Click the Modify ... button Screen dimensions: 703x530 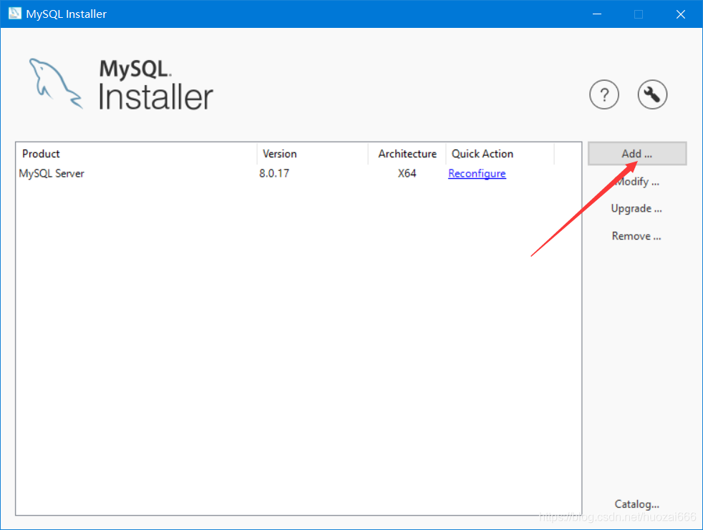point(636,182)
